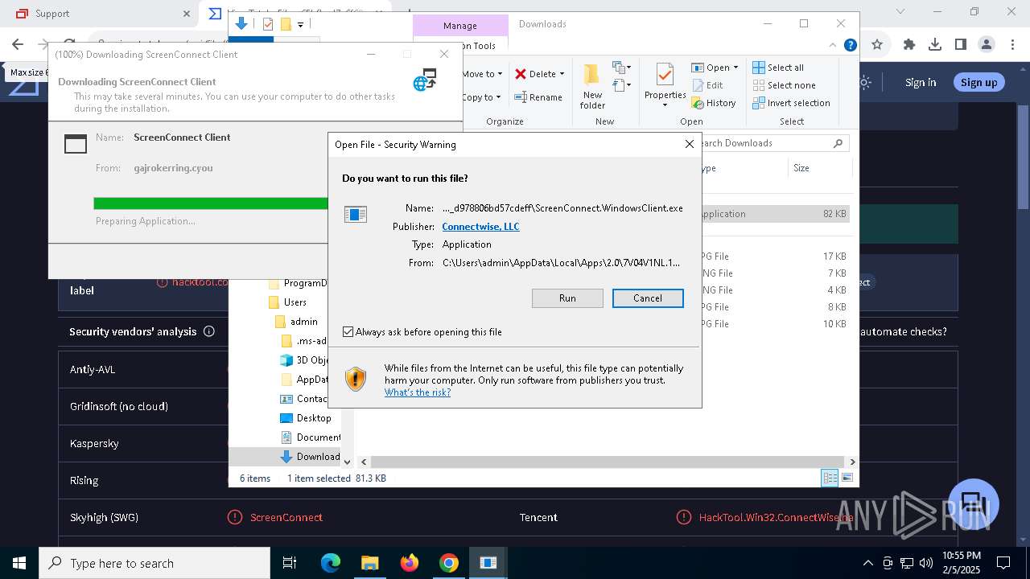Screen dimensions: 1030x579
Task: Cancel the Open File security warning
Action: pyautogui.click(x=648, y=298)
